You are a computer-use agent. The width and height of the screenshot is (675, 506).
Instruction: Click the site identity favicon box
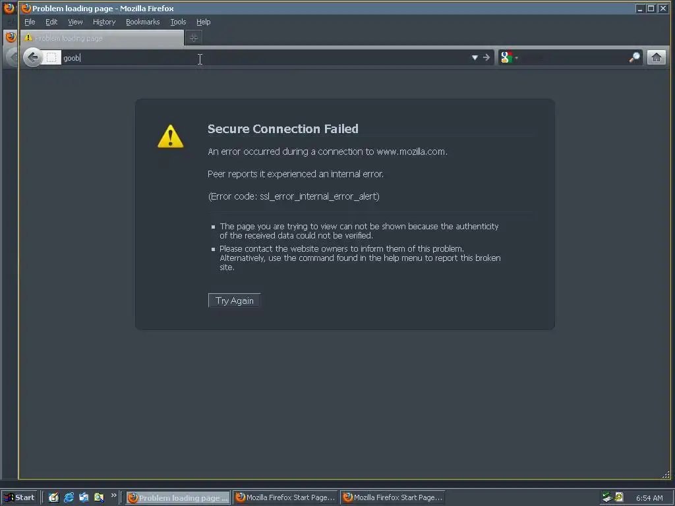(x=51, y=57)
